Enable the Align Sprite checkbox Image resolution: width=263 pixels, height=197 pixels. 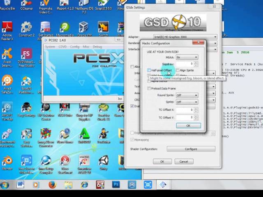(178, 70)
